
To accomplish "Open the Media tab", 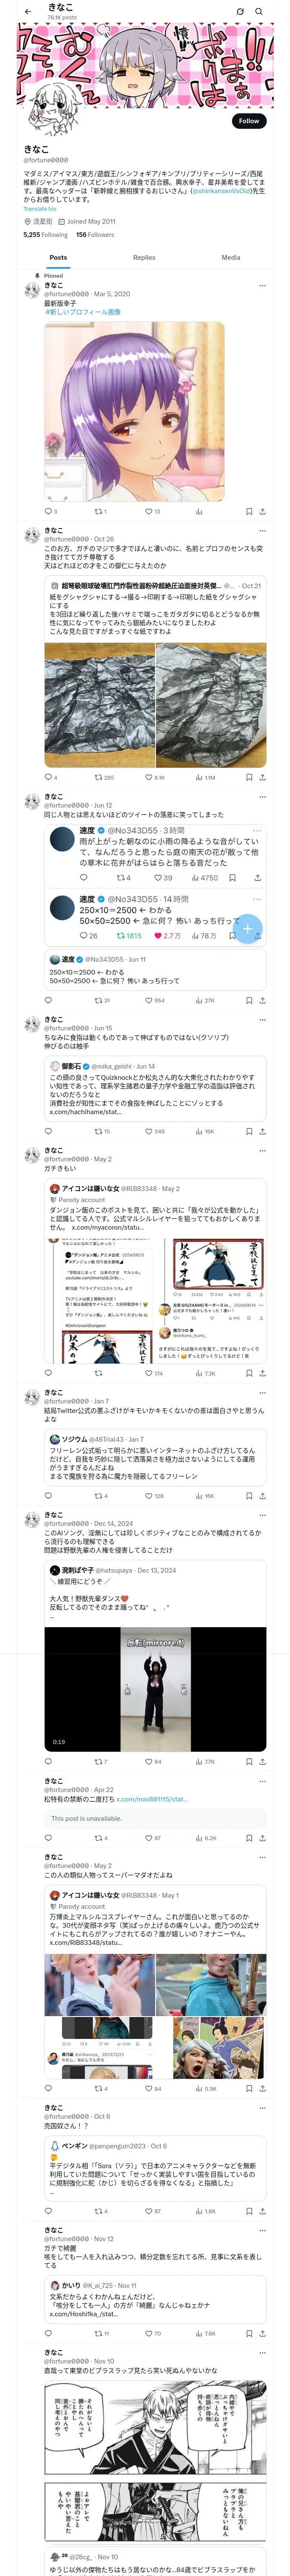I will click(x=231, y=257).
